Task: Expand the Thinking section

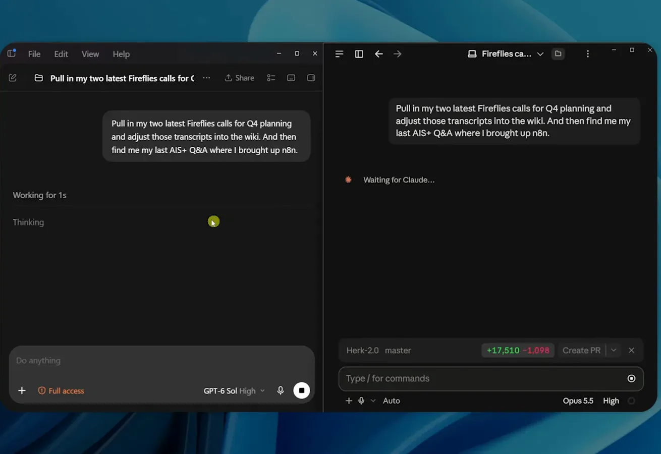Action: pyautogui.click(x=28, y=222)
